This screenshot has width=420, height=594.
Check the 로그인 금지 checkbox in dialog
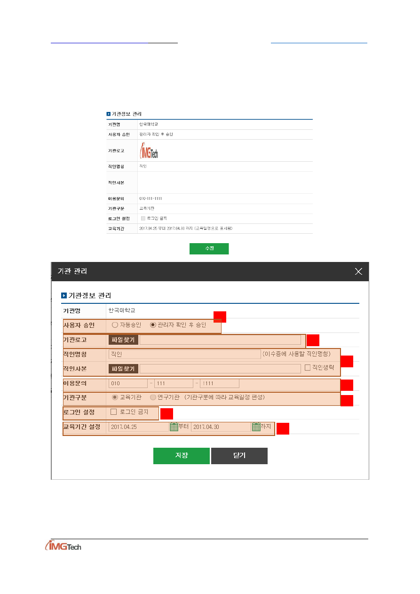pos(113,412)
